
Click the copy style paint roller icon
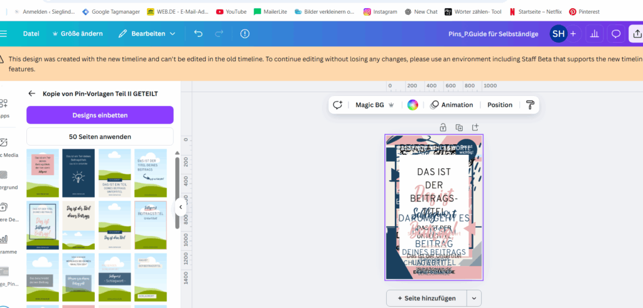[530, 105]
